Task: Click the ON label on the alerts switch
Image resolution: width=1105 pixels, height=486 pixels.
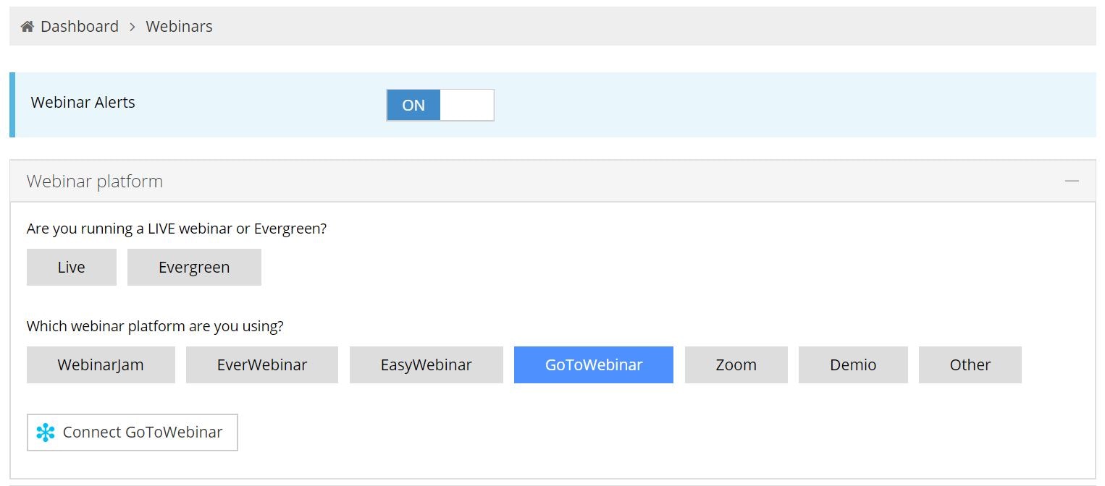Action: (x=413, y=105)
